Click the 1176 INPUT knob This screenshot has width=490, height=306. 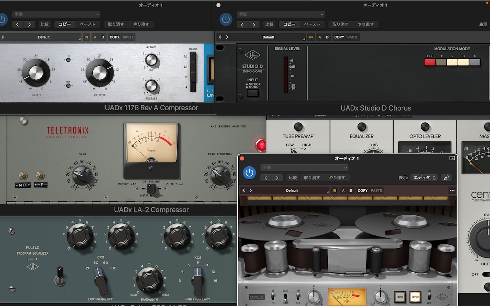(36, 72)
